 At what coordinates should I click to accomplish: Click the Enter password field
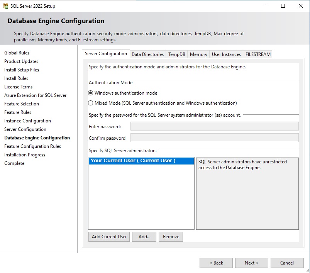coord(214,126)
